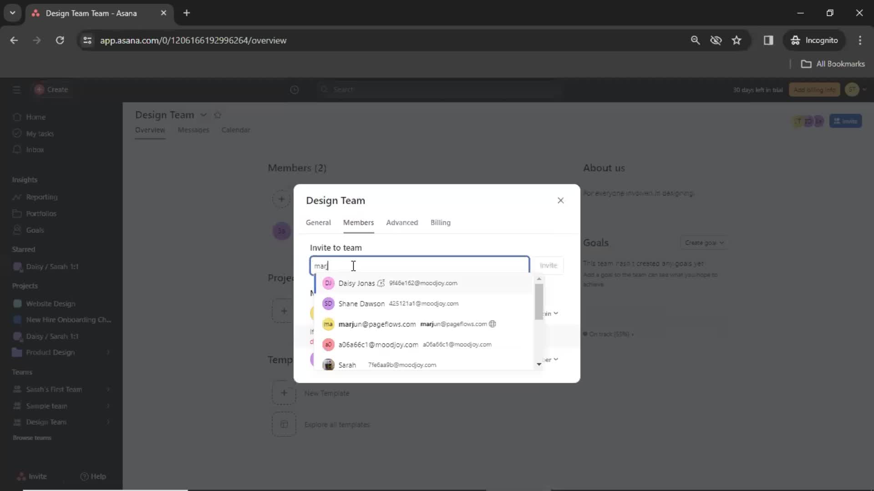Click the invite input field to type
Screen dimensions: 874x491
(x=419, y=265)
